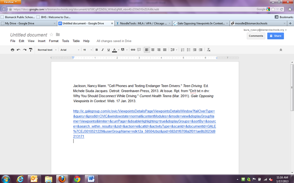Bookmark this page with the star

pos(273,9)
